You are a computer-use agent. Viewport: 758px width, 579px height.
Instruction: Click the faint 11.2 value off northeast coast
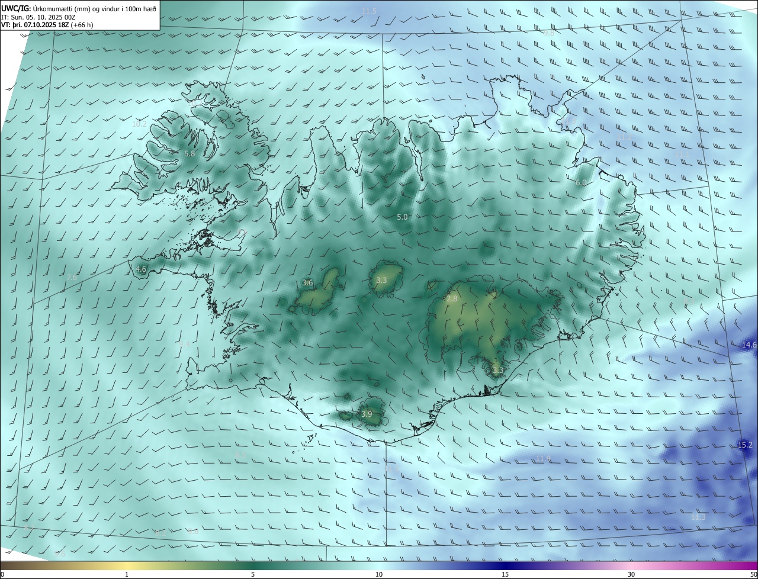pos(624,137)
